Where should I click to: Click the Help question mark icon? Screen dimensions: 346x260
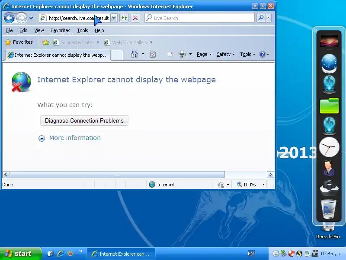[263, 54]
